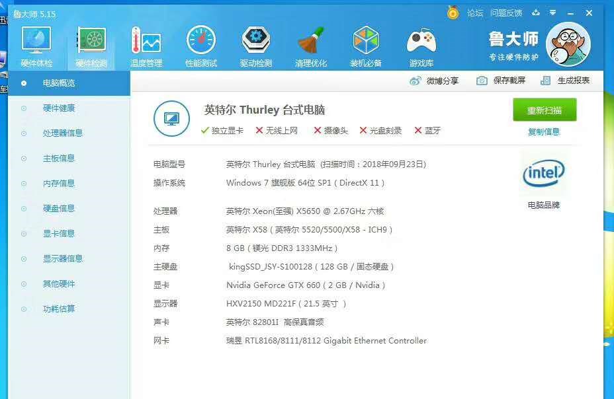The image size is (614, 399).
Task: Minimize the 鲁大师 window
Action: click(570, 13)
